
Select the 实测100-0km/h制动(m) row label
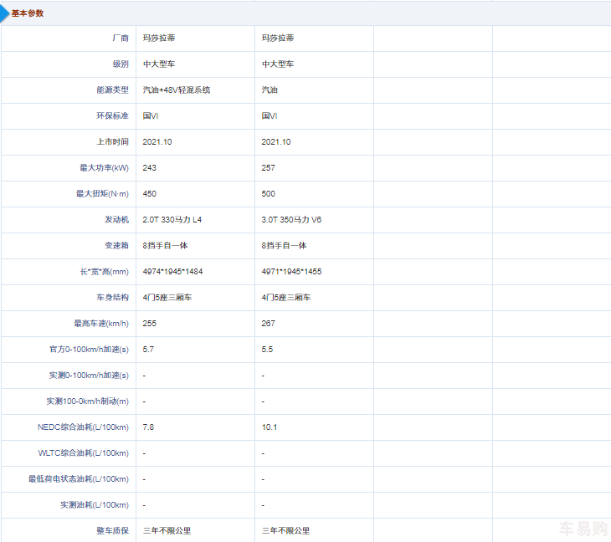click(x=87, y=401)
